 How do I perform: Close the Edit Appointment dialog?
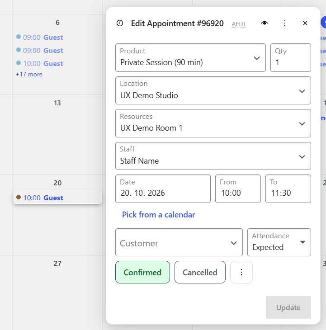click(305, 23)
